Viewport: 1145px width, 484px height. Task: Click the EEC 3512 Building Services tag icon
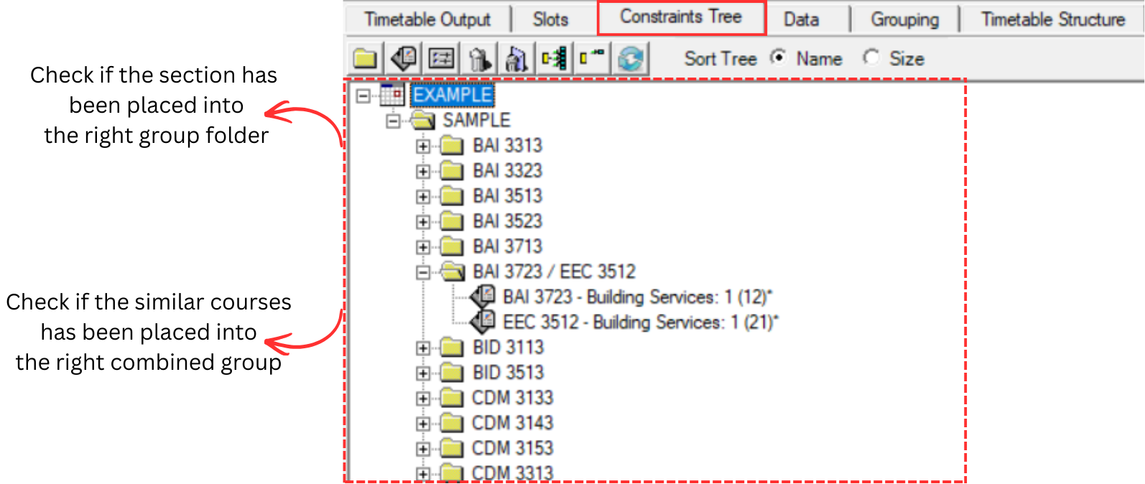point(483,322)
